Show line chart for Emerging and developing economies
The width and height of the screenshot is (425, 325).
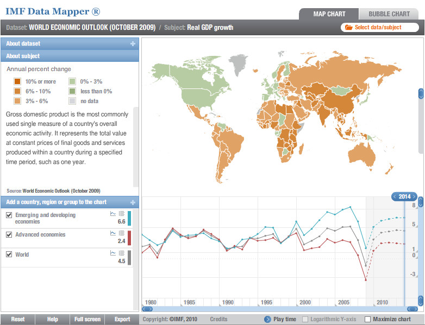(112, 214)
